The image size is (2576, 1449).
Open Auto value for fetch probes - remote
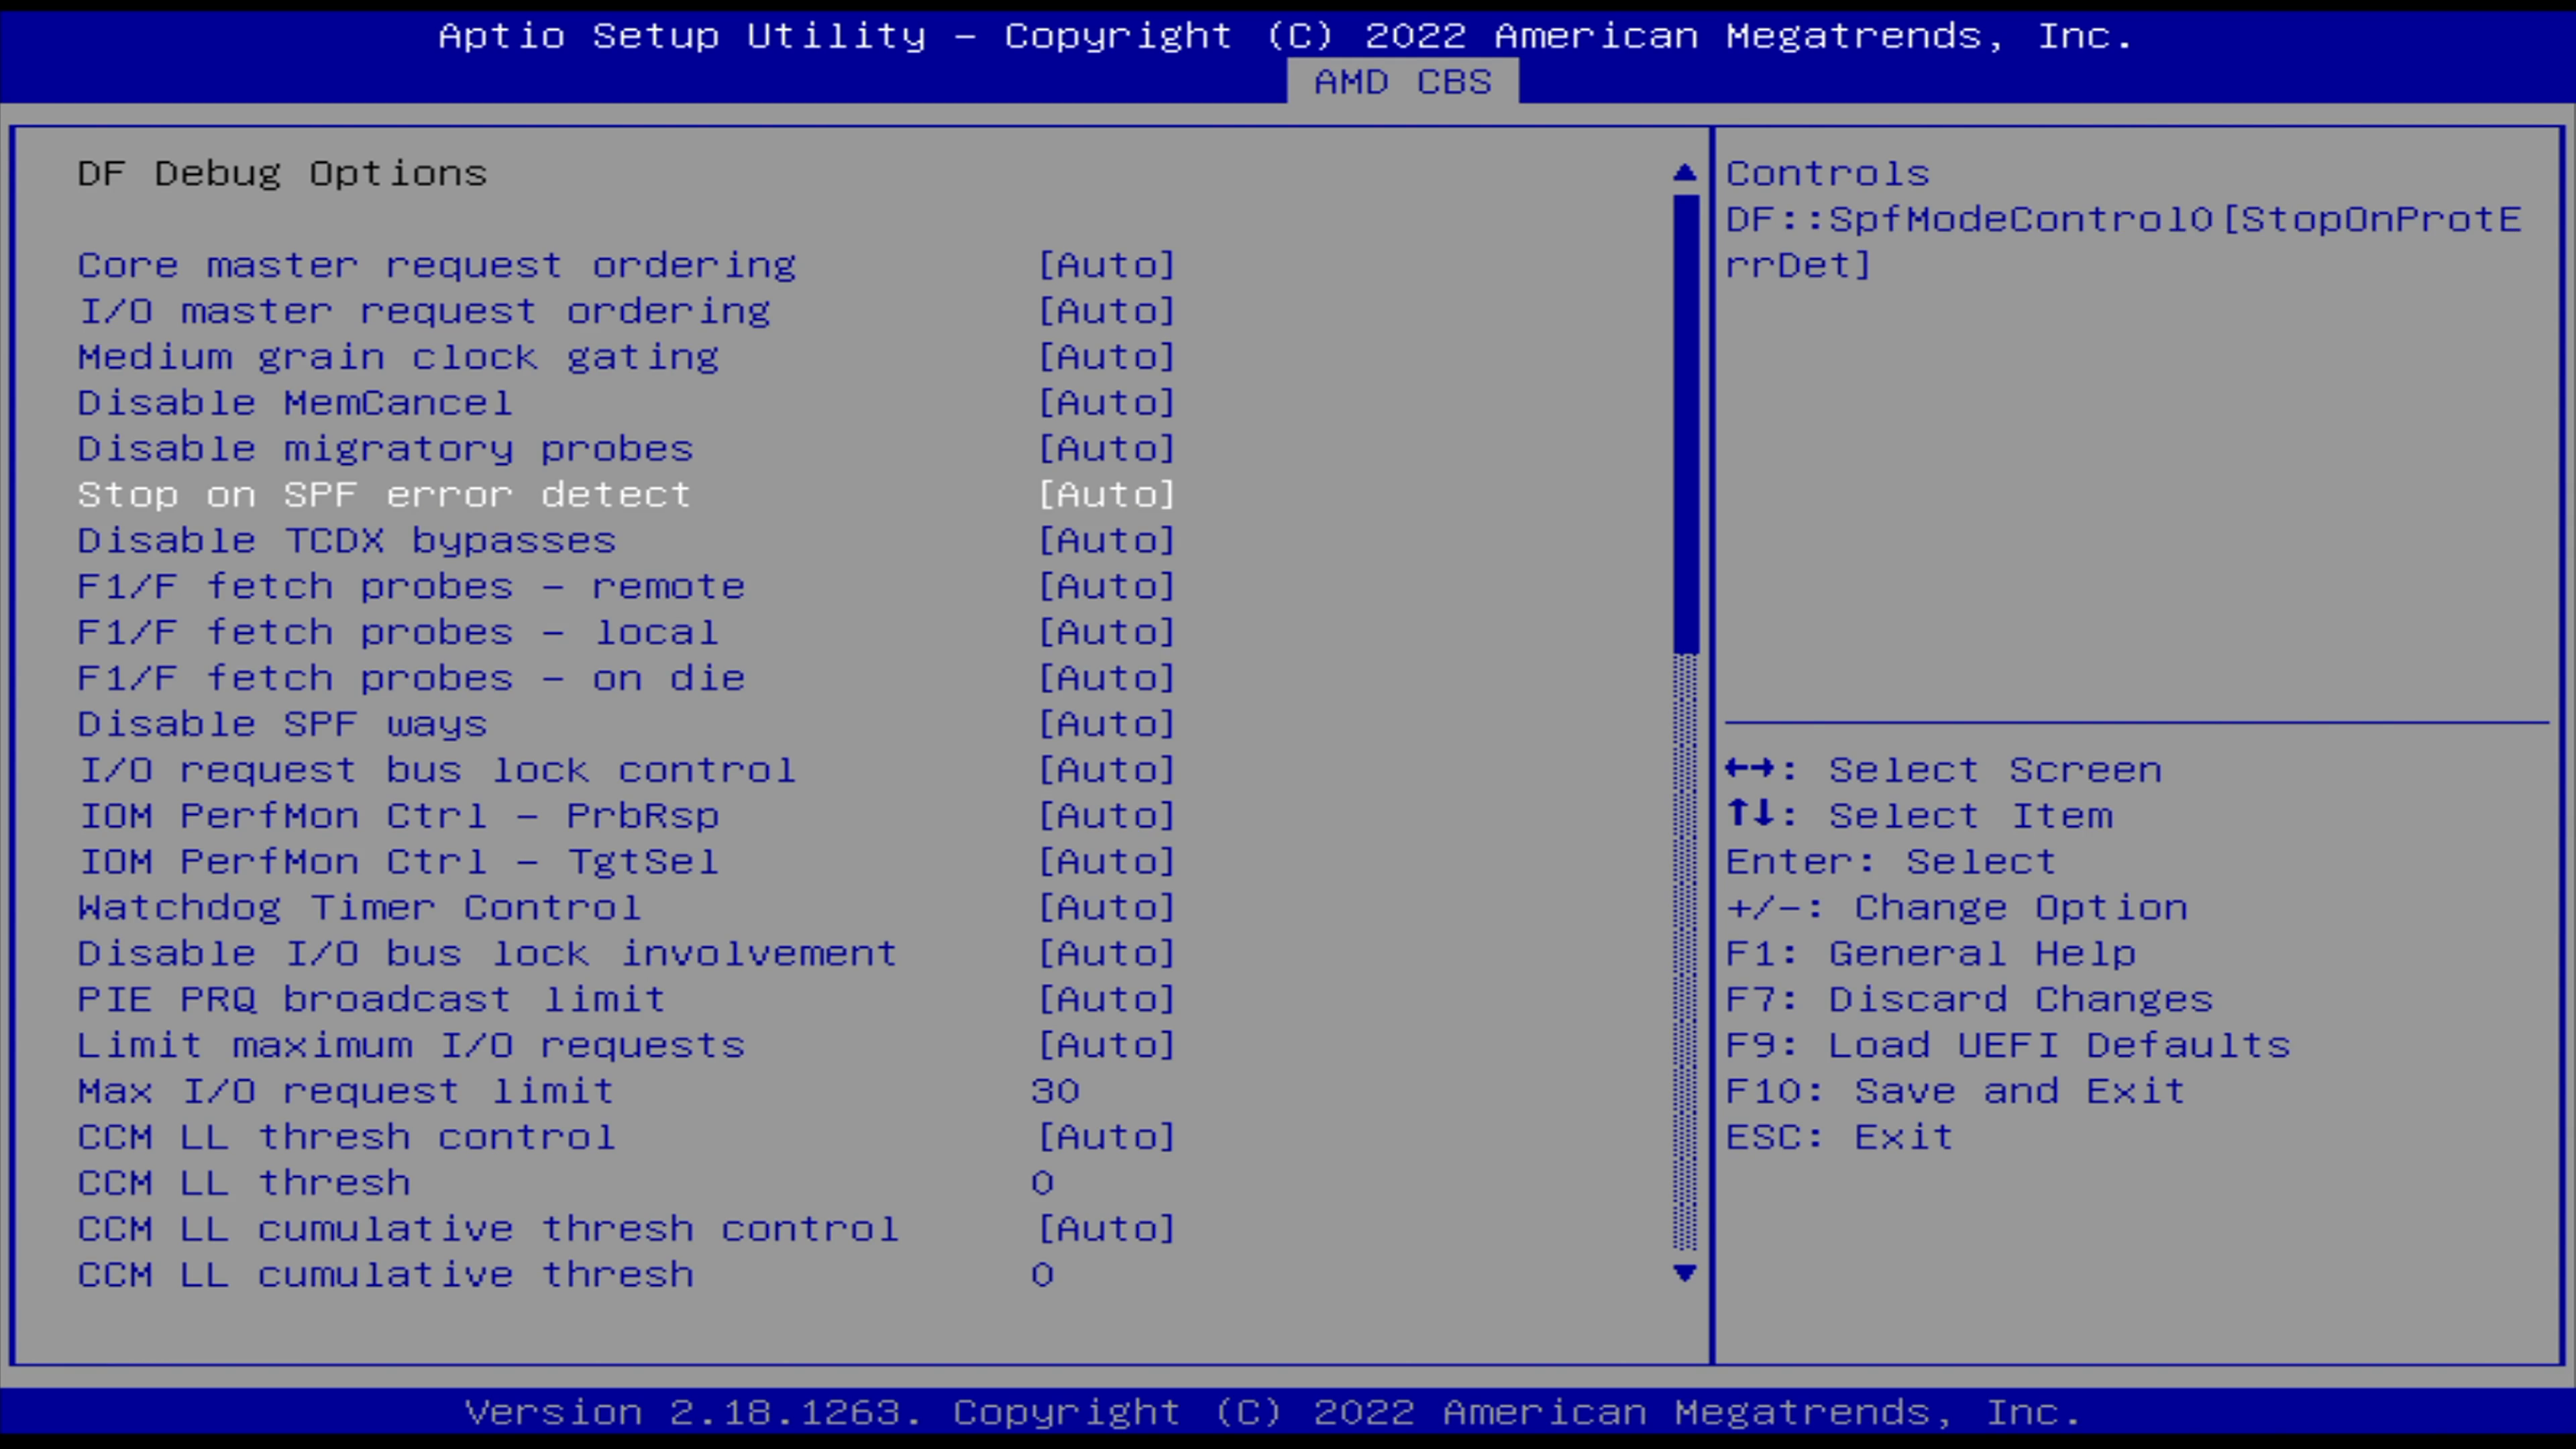click(1107, 587)
